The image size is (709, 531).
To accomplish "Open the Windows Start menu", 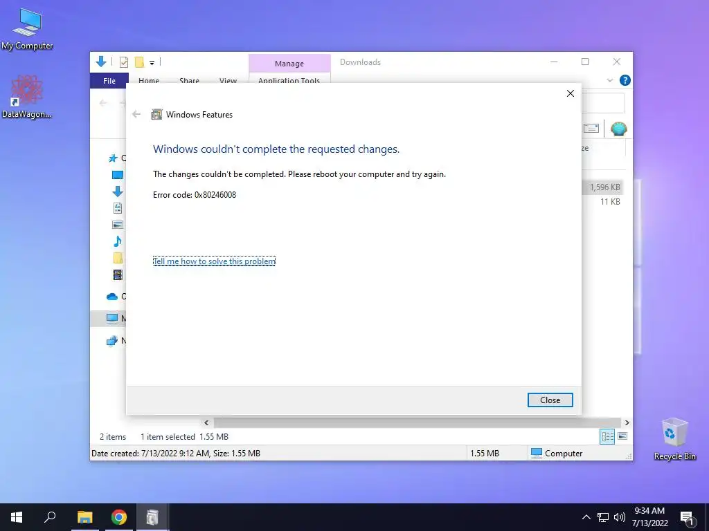I will [17, 517].
